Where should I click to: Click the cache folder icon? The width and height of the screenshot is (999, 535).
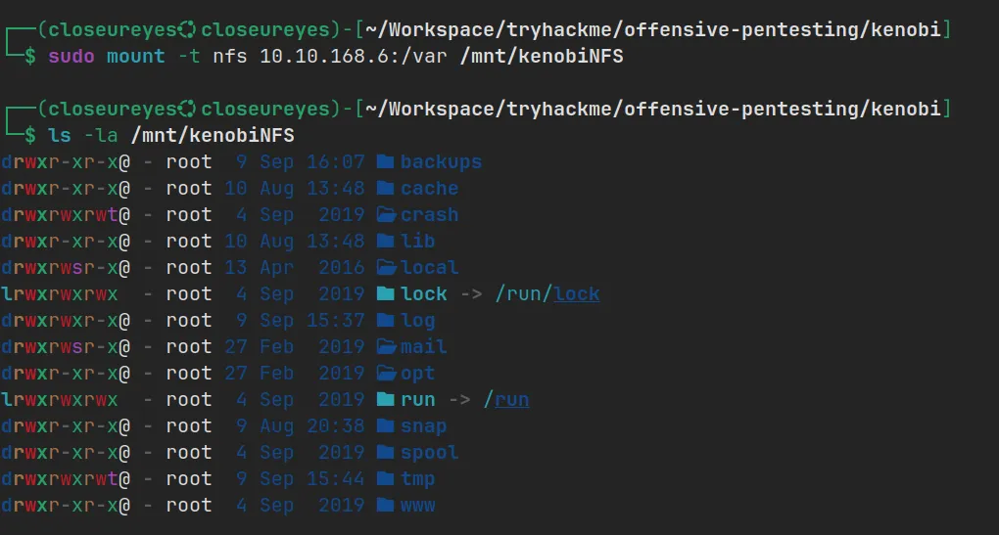[384, 189]
